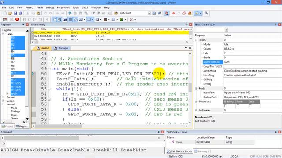Click the Toolbox icon in debug toolbar
This screenshot has height=158, width=282.
coord(131,19)
